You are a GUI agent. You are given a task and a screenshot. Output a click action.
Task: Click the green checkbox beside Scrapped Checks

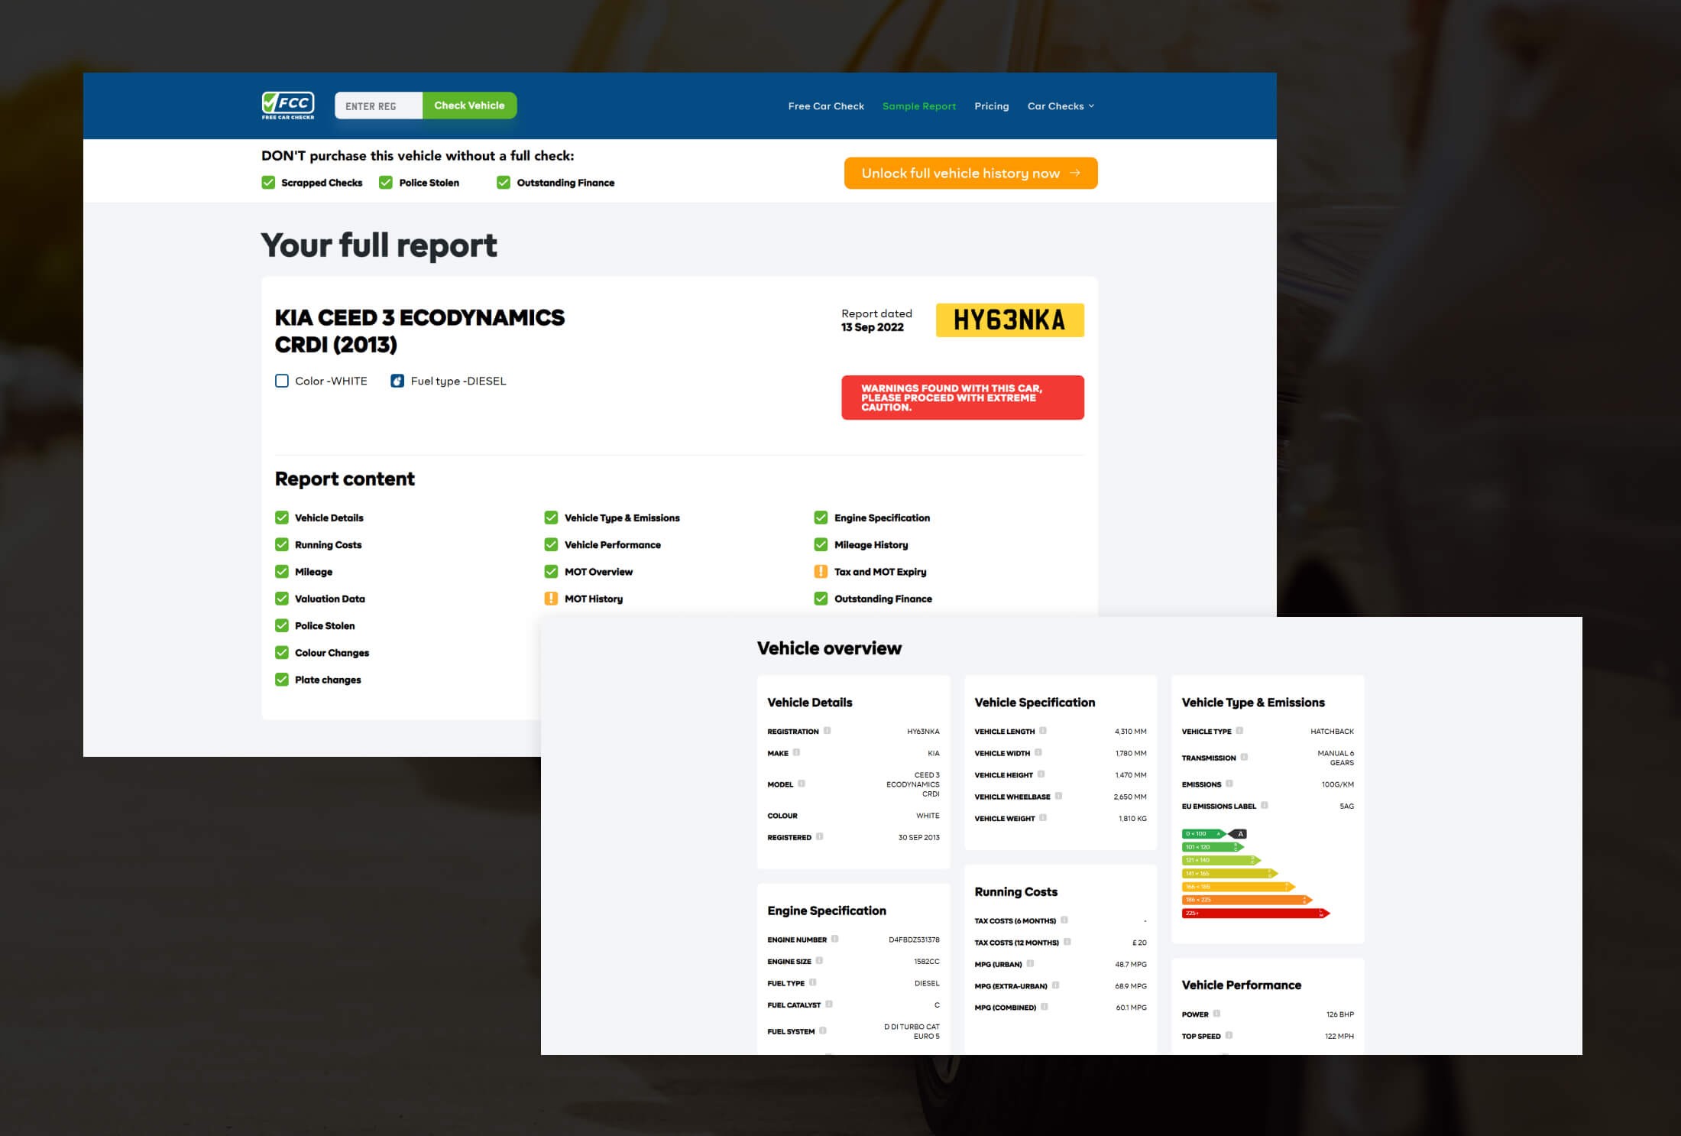pyautogui.click(x=268, y=182)
